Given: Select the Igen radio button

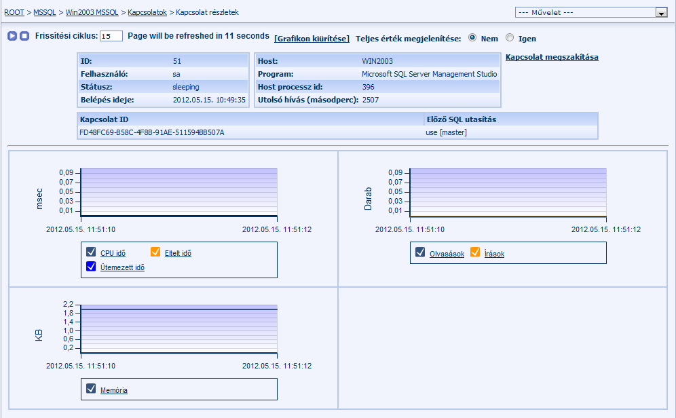Looking at the screenshot, I should coord(510,38).
